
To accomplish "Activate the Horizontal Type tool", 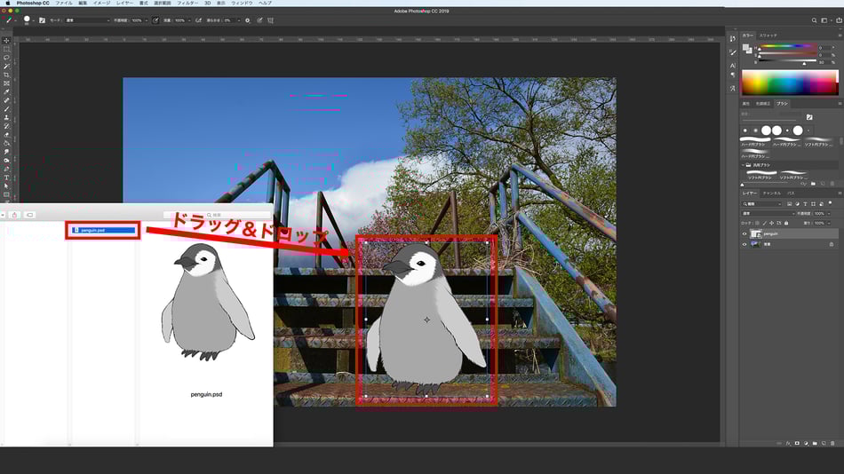I will (6, 177).
